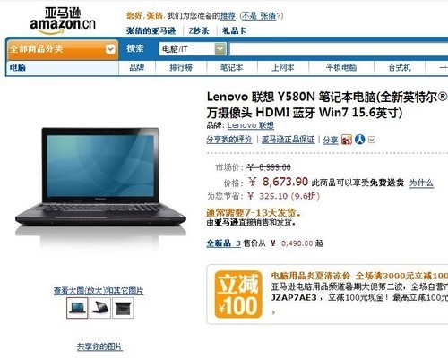448x358 pixels.
Task: Focus the search text field
Action: [339, 49]
